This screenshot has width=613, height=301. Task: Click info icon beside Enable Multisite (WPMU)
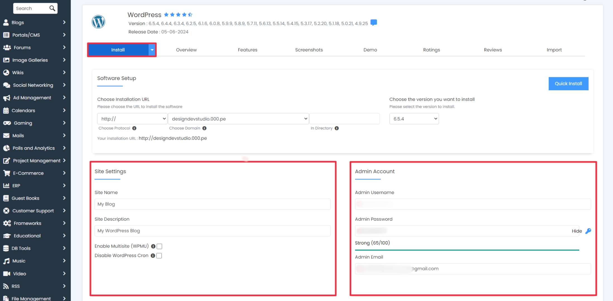pos(153,246)
